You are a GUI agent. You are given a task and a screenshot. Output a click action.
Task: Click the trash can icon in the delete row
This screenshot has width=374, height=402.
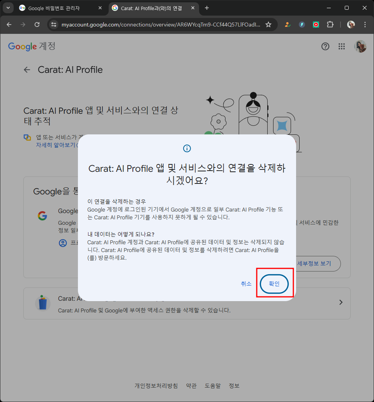[42, 303]
